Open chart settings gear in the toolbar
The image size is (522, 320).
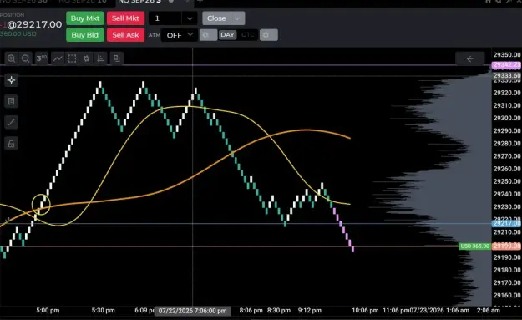click(x=86, y=58)
